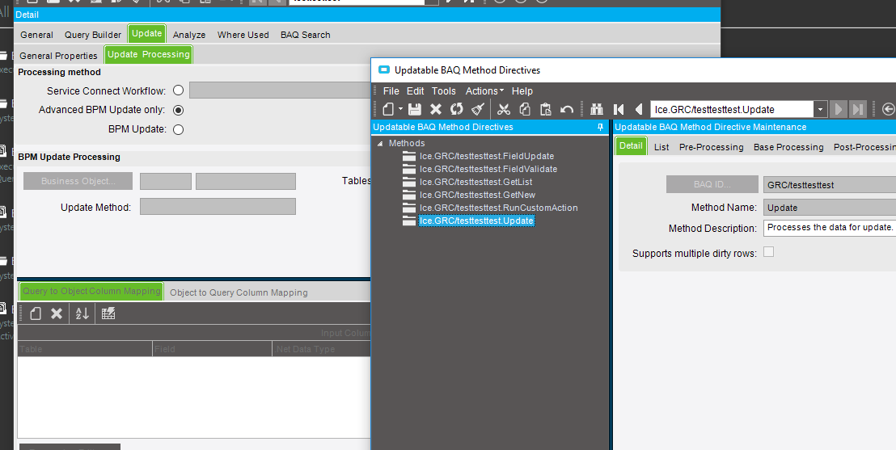
Task: Open the Where Used tab
Action: [243, 35]
